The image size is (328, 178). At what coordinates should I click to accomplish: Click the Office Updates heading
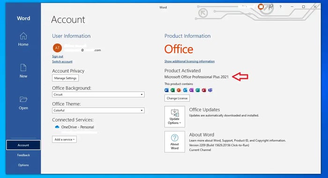point(204,110)
